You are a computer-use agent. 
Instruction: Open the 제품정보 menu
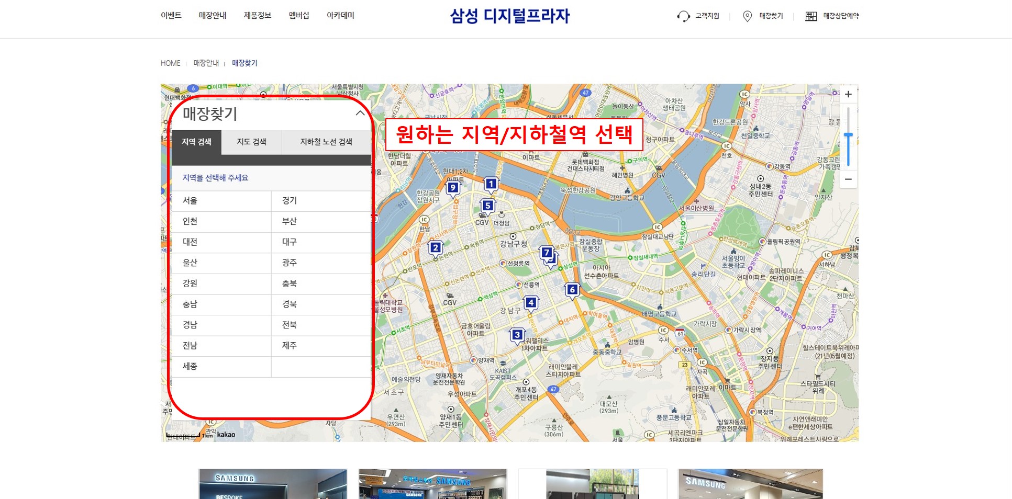click(257, 16)
